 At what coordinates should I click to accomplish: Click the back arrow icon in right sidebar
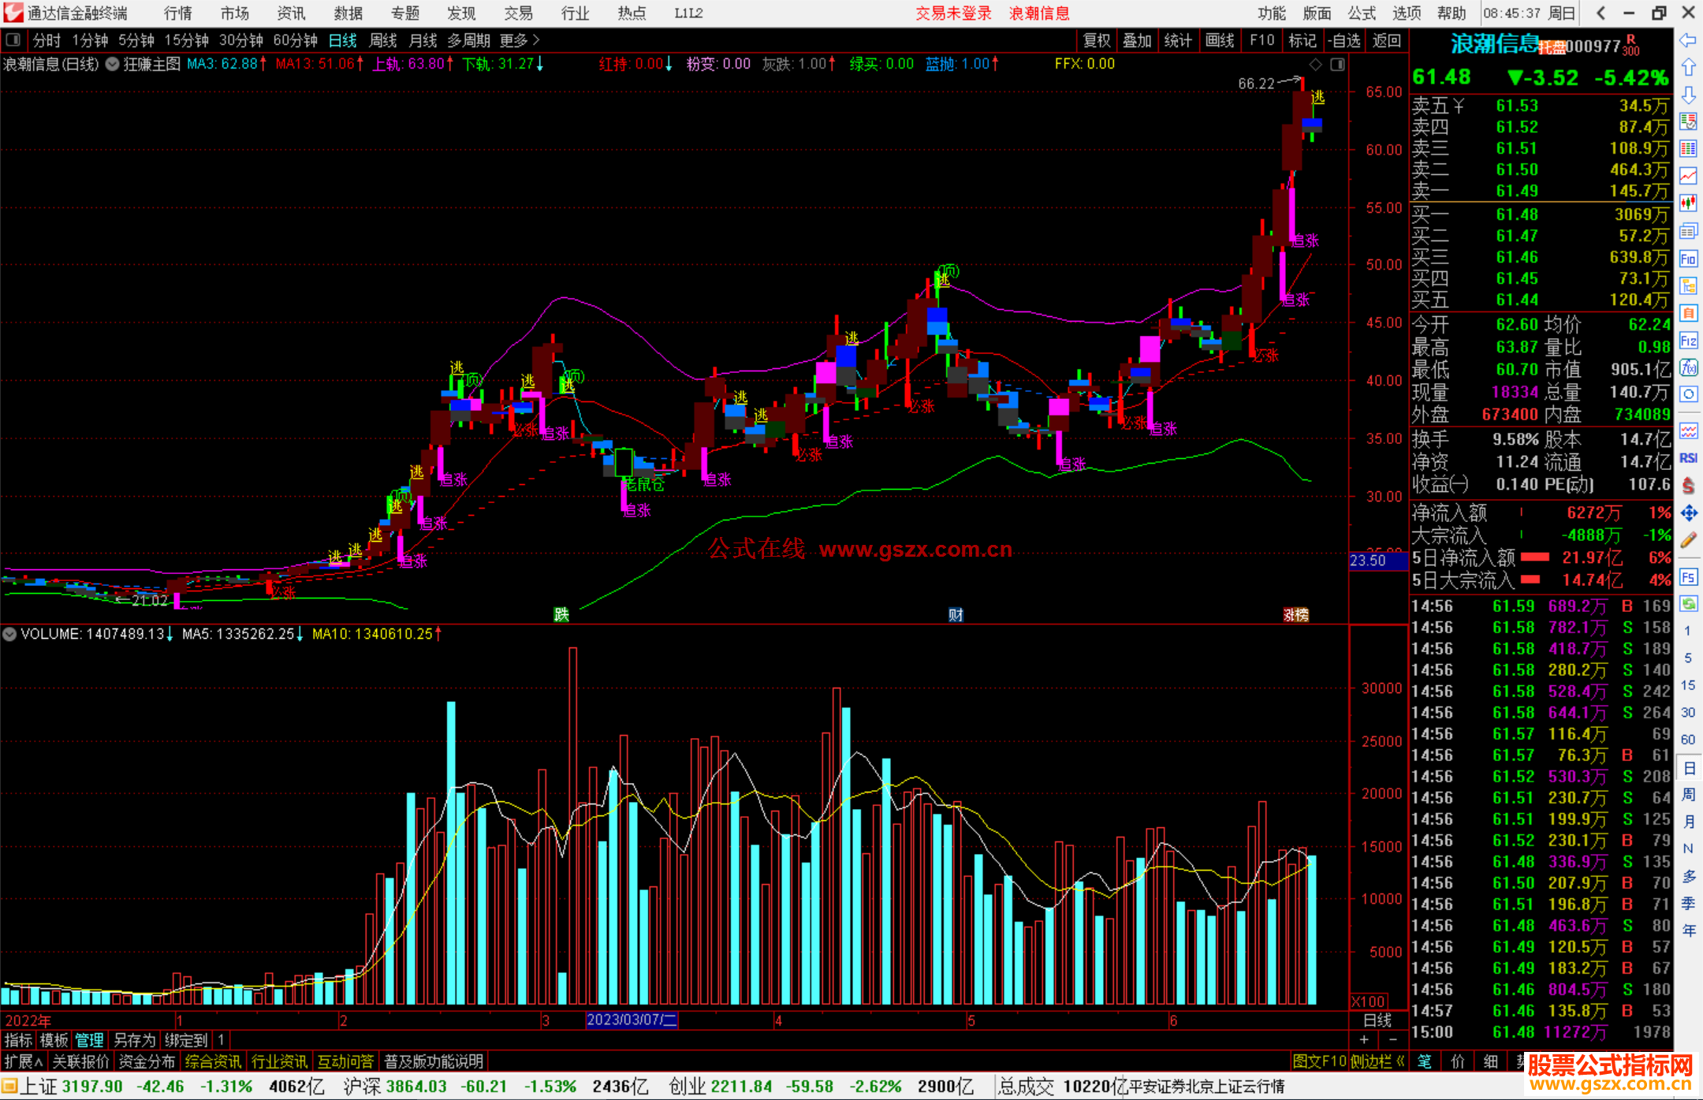coord(1687,40)
